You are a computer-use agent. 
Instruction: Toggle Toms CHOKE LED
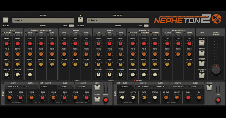pyautogui.click(x=107, y=80)
